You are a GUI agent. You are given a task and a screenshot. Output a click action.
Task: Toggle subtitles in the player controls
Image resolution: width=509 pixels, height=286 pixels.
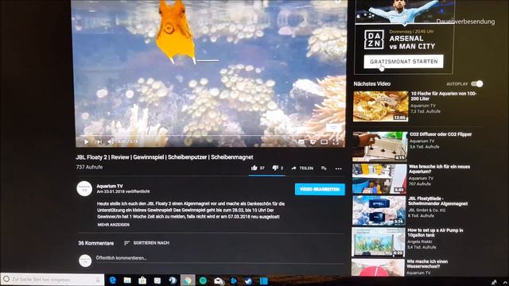[301, 142]
